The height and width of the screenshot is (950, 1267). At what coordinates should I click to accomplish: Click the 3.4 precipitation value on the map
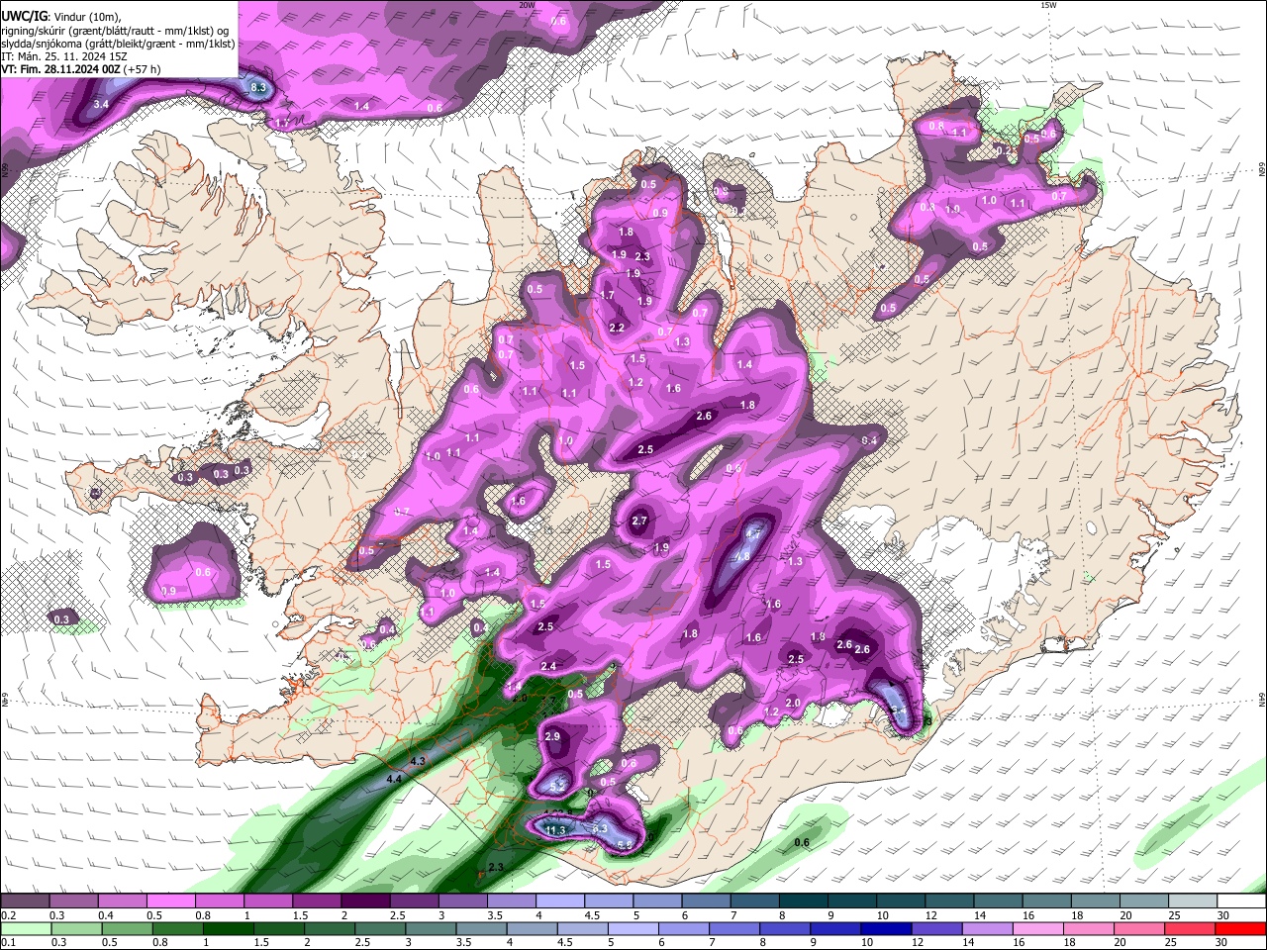[100, 104]
